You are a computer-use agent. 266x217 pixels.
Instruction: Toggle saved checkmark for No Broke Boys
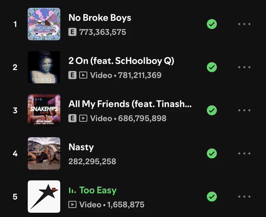[x=212, y=24]
